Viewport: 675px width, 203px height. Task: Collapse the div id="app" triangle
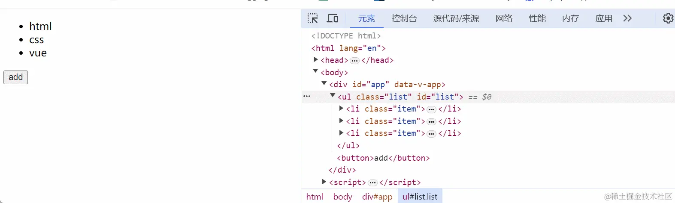pyautogui.click(x=324, y=84)
